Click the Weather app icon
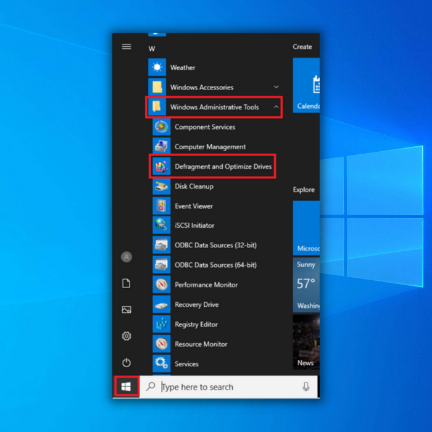The height and width of the screenshot is (432, 432). (x=157, y=67)
